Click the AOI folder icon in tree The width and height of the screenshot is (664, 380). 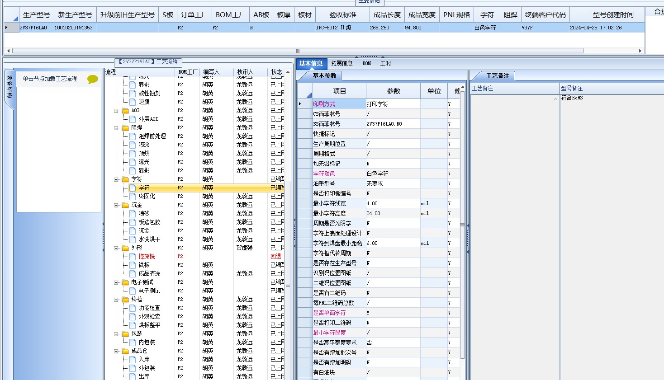coord(125,111)
